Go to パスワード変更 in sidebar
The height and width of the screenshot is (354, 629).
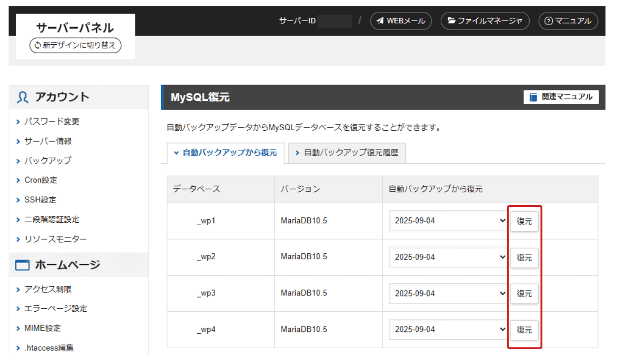(x=52, y=121)
